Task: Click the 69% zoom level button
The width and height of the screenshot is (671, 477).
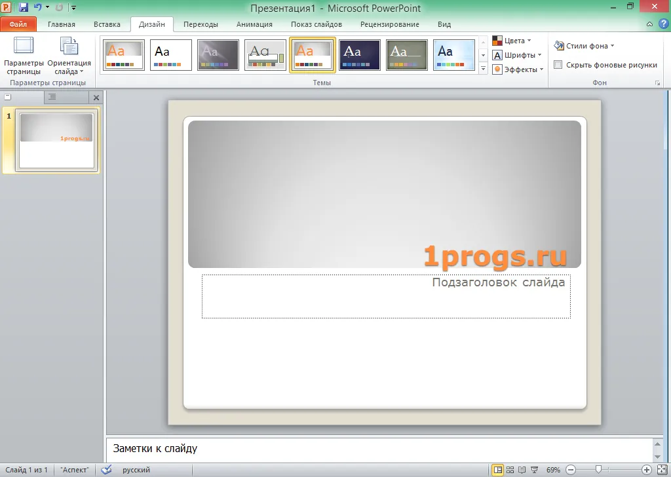Action: coord(553,470)
